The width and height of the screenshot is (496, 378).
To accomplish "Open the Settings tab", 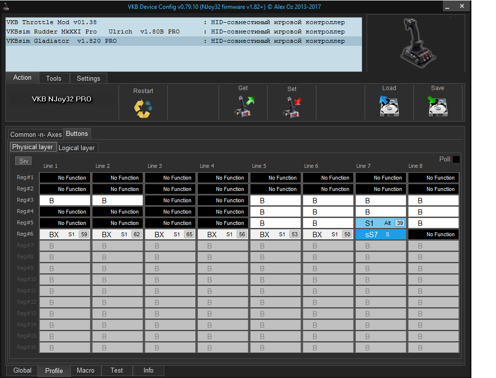I will (89, 78).
